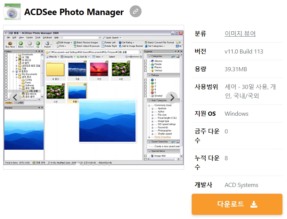Select the yellow folder thumbnail
The image size is (287, 219).
tap(55, 69)
